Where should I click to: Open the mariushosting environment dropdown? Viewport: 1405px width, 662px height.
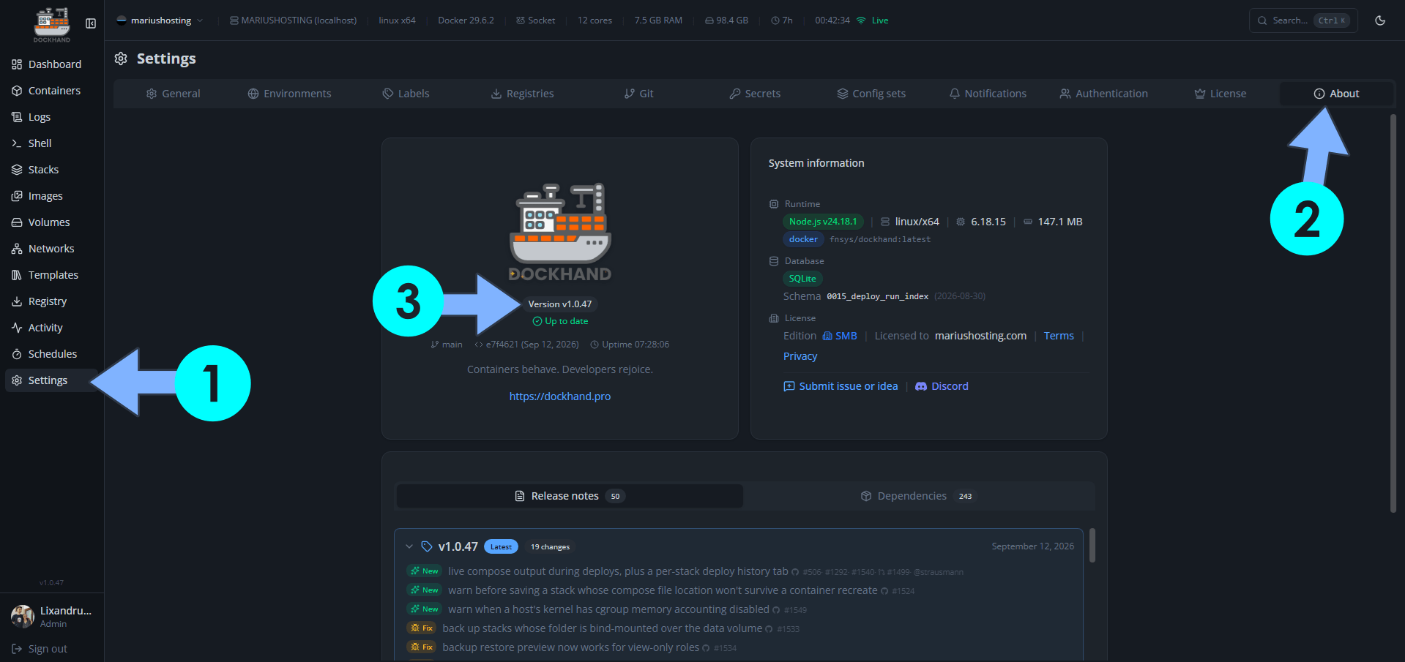160,20
